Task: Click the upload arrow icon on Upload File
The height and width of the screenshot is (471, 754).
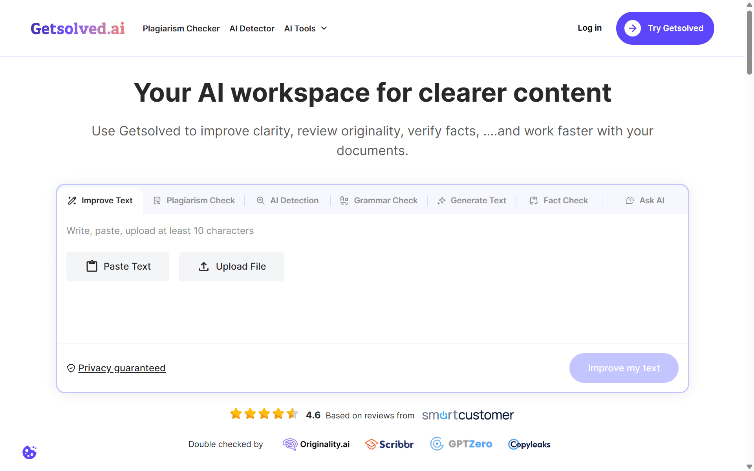Action: tap(204, 267)
